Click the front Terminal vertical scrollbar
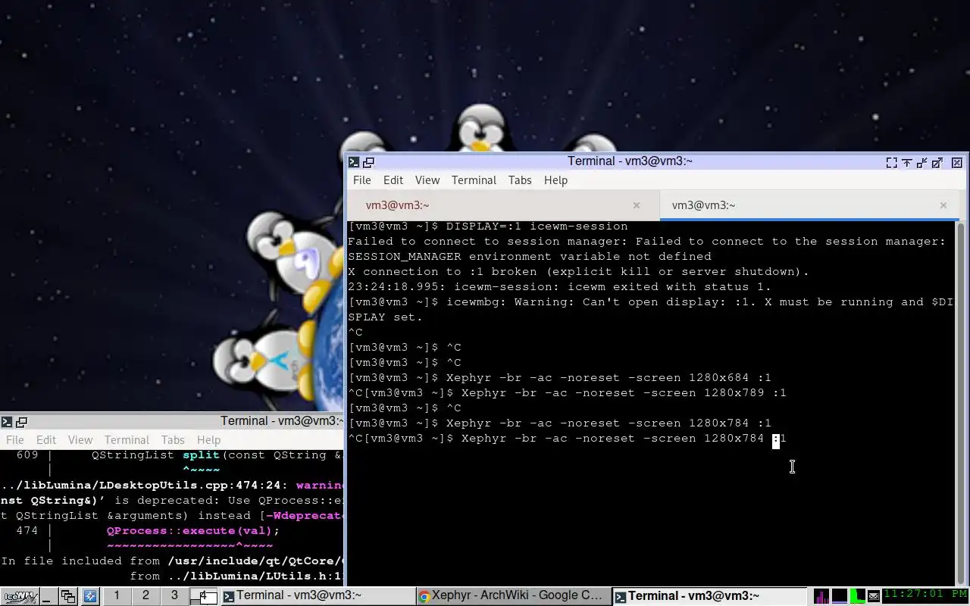Viewport: 970px width, 606px height. coord(961,403)
